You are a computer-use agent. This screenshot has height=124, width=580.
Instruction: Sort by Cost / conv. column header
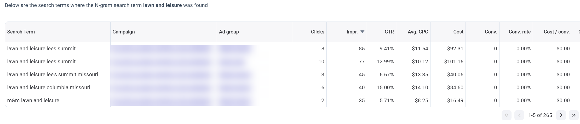click(556, 32)
